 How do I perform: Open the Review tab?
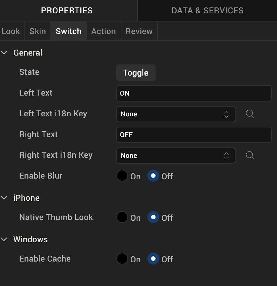pos(139,31)
